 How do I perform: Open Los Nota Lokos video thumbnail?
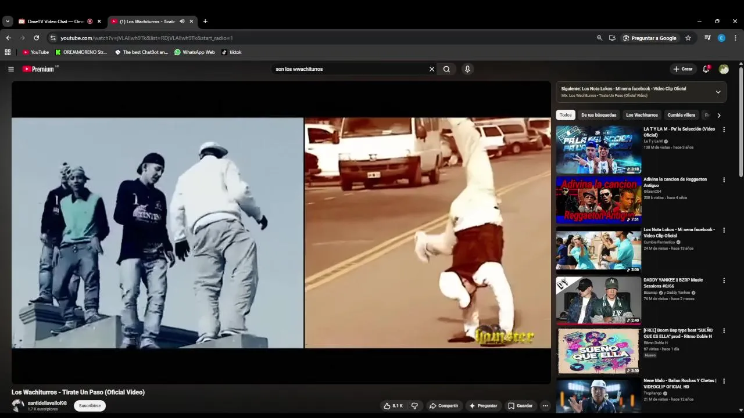598,250
